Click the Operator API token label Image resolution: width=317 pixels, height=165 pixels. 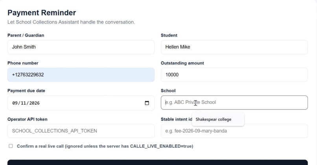pos(27,119)
